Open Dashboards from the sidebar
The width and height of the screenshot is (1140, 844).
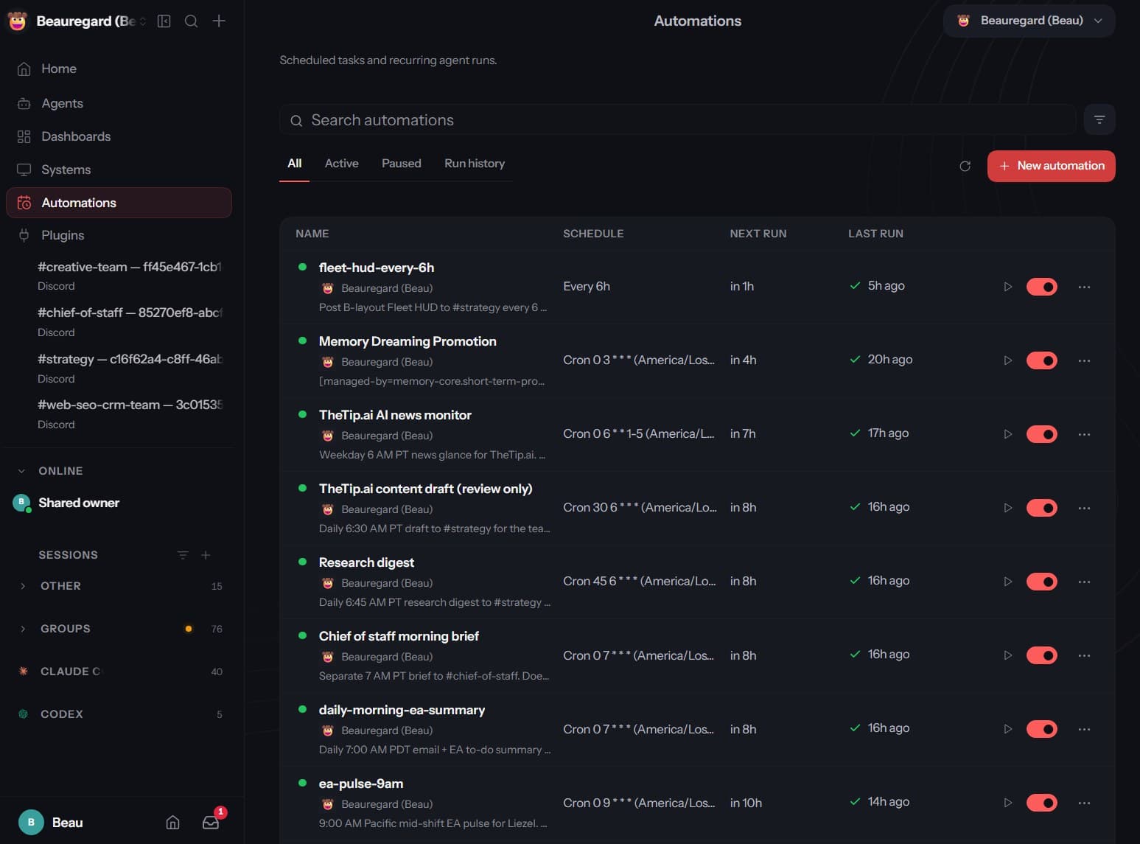click(119, 136)
